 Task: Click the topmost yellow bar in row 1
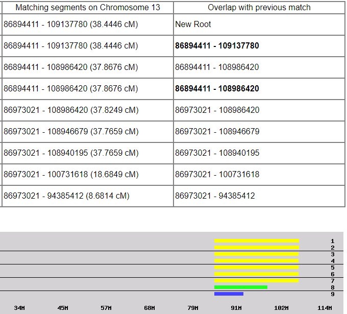pyautogui.click(x=256, y=240)
